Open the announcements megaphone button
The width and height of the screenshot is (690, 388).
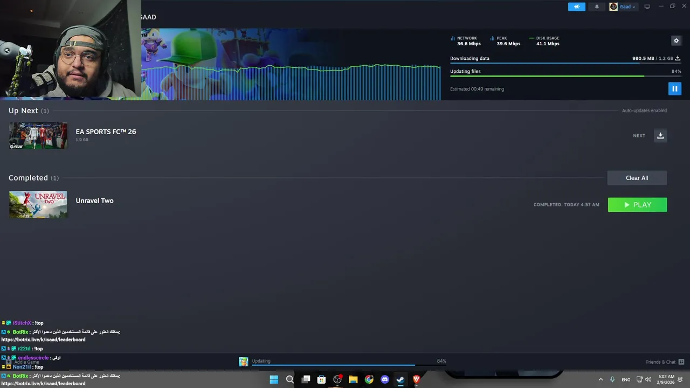coord(576,6)
